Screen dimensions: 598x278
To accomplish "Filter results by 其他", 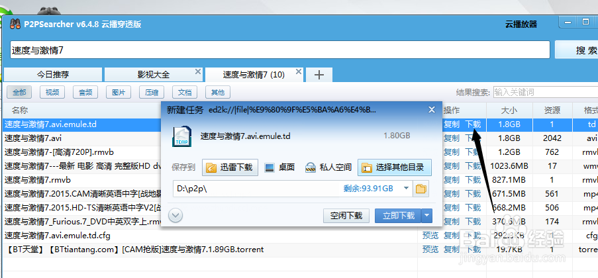I will click(x=218, y=92).
